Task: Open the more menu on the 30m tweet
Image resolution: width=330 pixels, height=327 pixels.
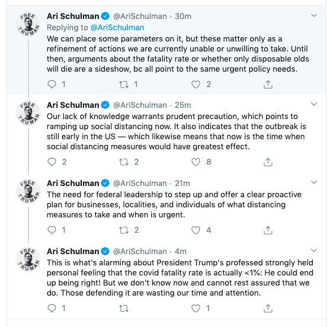Action: (314, 15)
